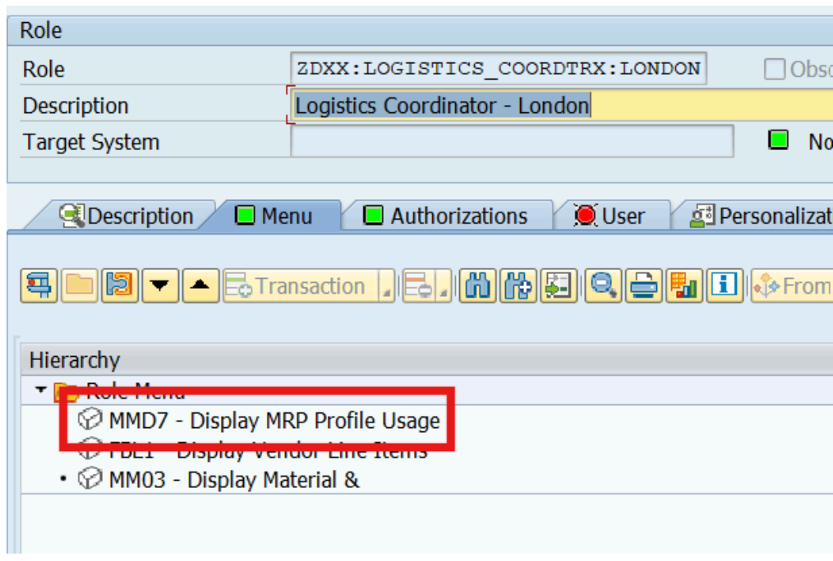The height and width of the screenshot is (561, 833).
Task: Click the Find Next binoculars icon
Action: pyautogui.click(x=518, y=286)
